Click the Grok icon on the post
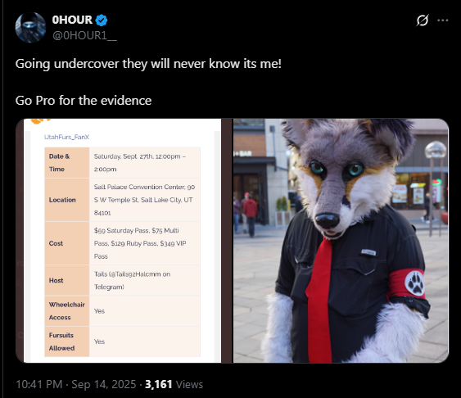461x398 pixels. point(423,20)
